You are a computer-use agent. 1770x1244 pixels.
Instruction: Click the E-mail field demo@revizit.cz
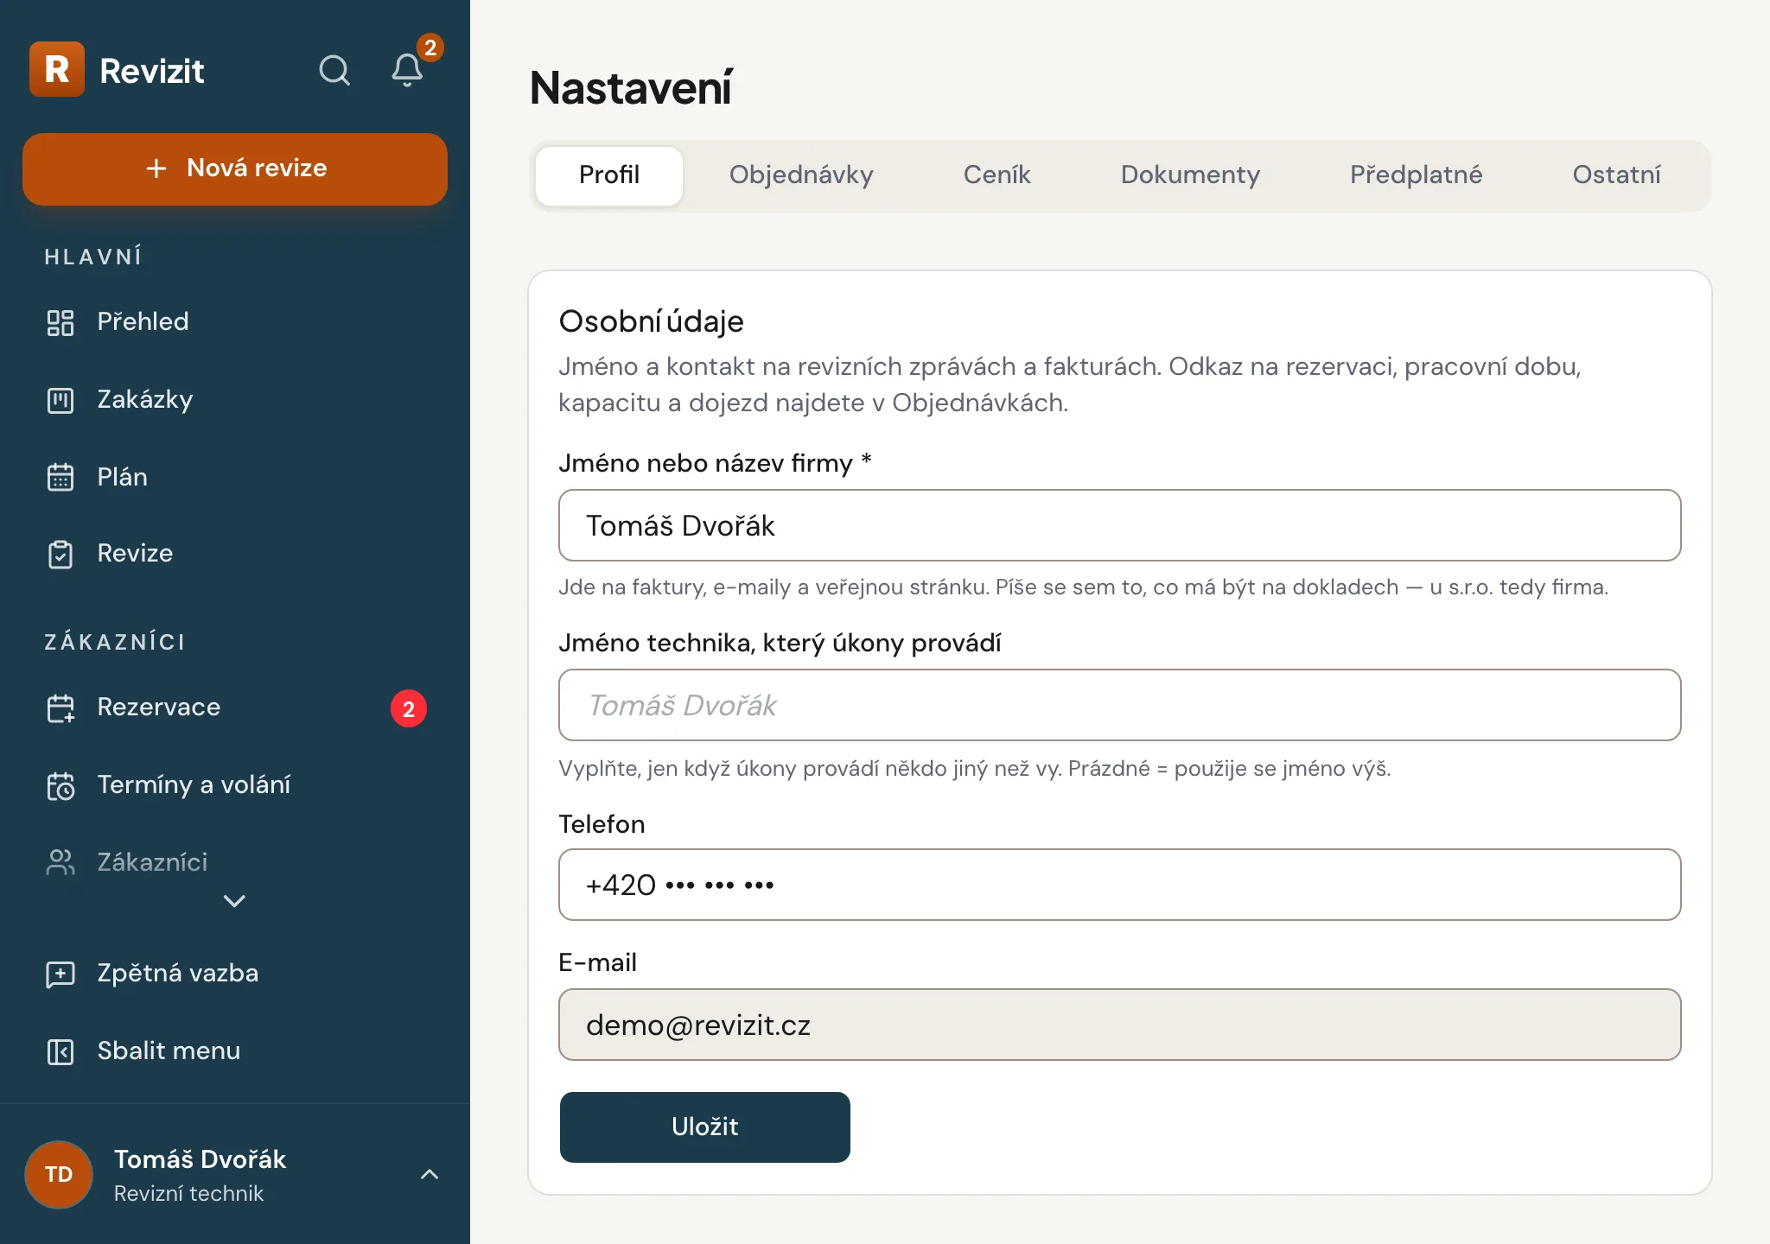point(1119,1025)
